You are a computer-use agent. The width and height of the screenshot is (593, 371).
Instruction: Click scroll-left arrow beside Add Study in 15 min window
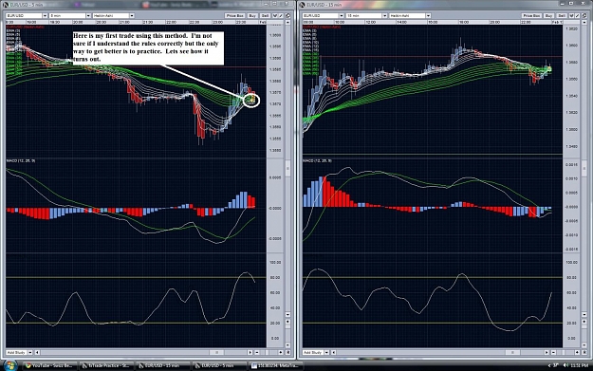point(334,352)
